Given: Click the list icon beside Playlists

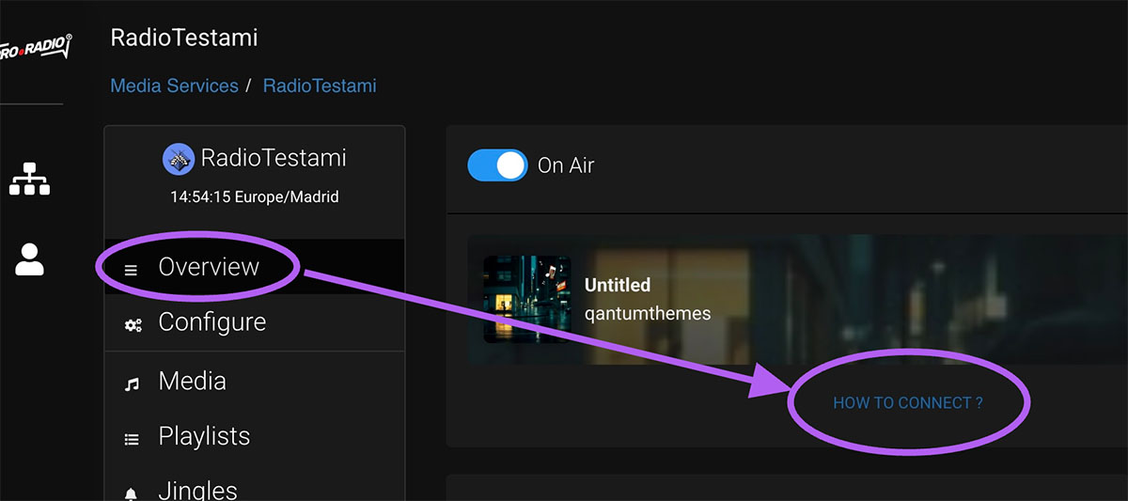Looking at the screenshot, I should coord(132,439).
